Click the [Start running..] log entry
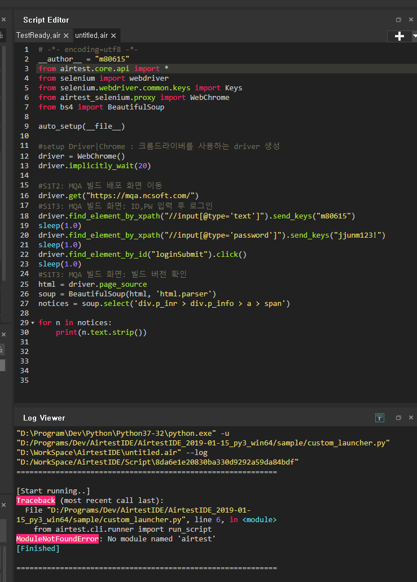The image size is (417, 582). point(53,491)
